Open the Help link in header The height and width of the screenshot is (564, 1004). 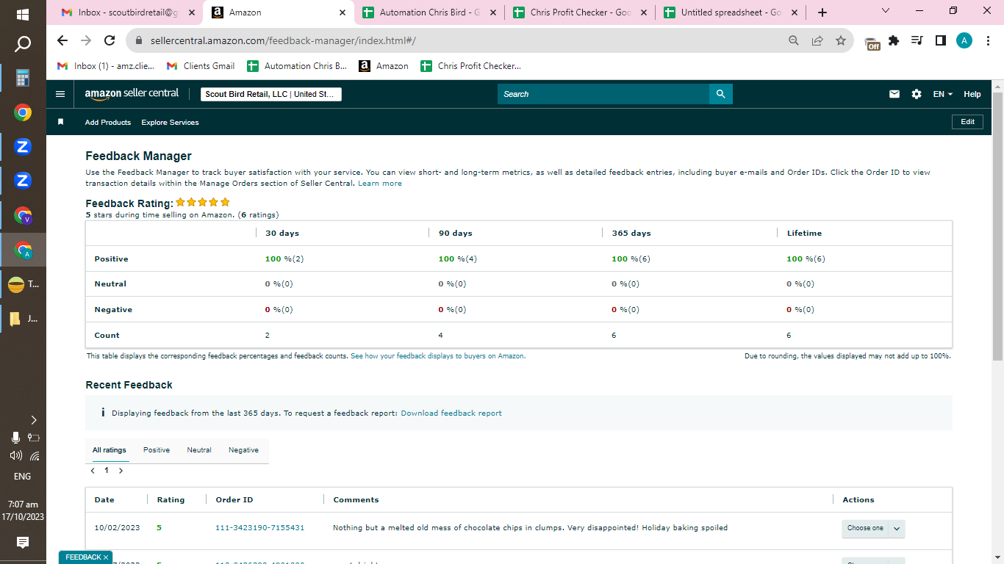tap(972, 94)
